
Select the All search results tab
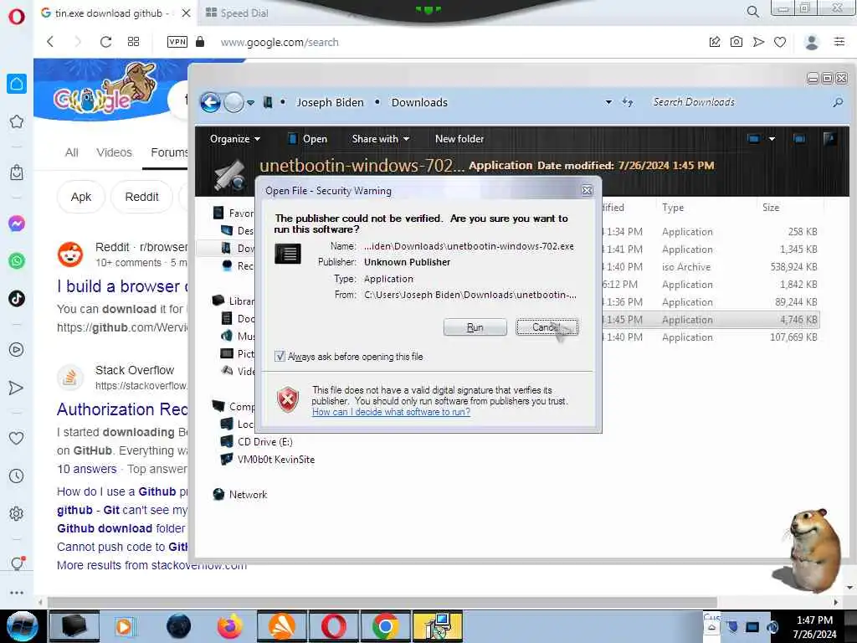[x=72, y=152]
